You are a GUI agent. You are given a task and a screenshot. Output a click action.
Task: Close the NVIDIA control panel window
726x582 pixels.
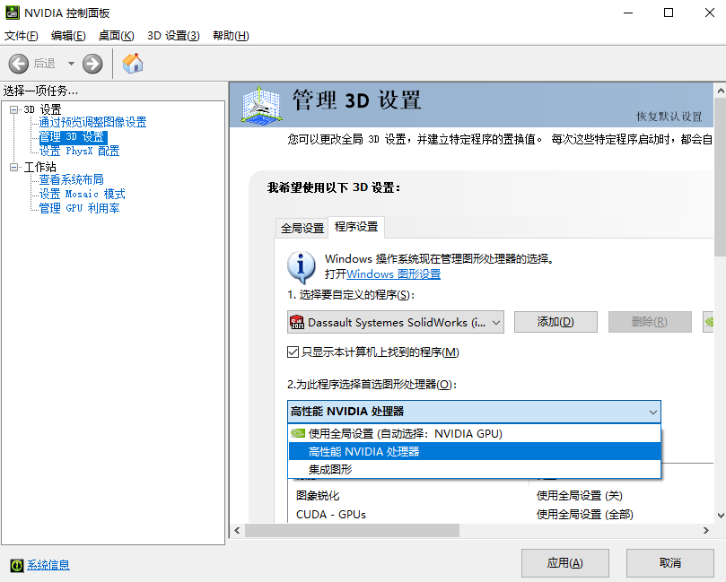(x=709, y=13)
